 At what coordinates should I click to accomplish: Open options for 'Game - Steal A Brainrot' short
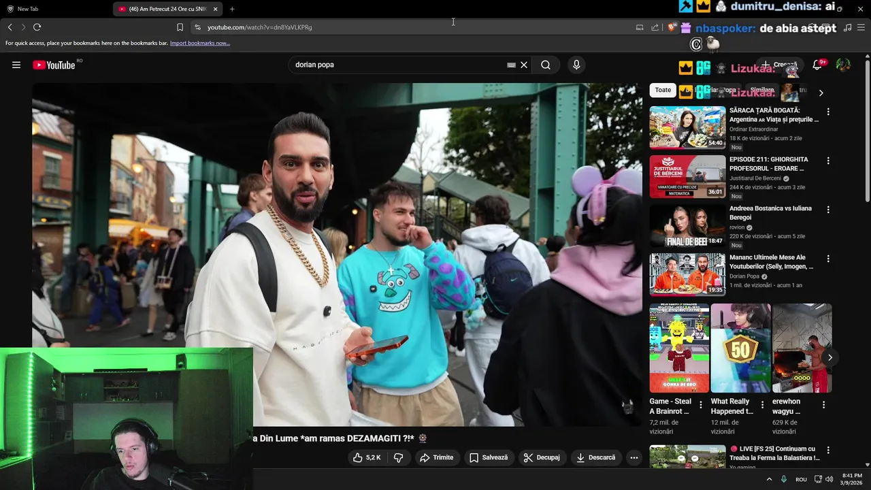[x=701, y=405]
